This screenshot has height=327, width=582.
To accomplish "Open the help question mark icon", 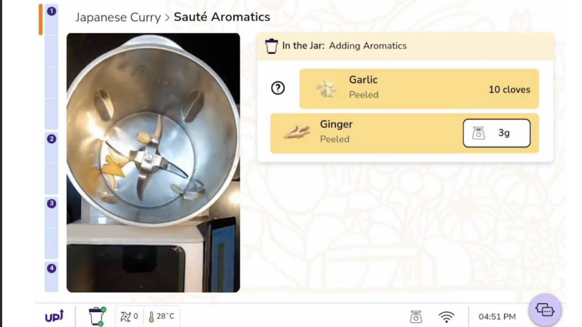I will click(x=278, y=88).
